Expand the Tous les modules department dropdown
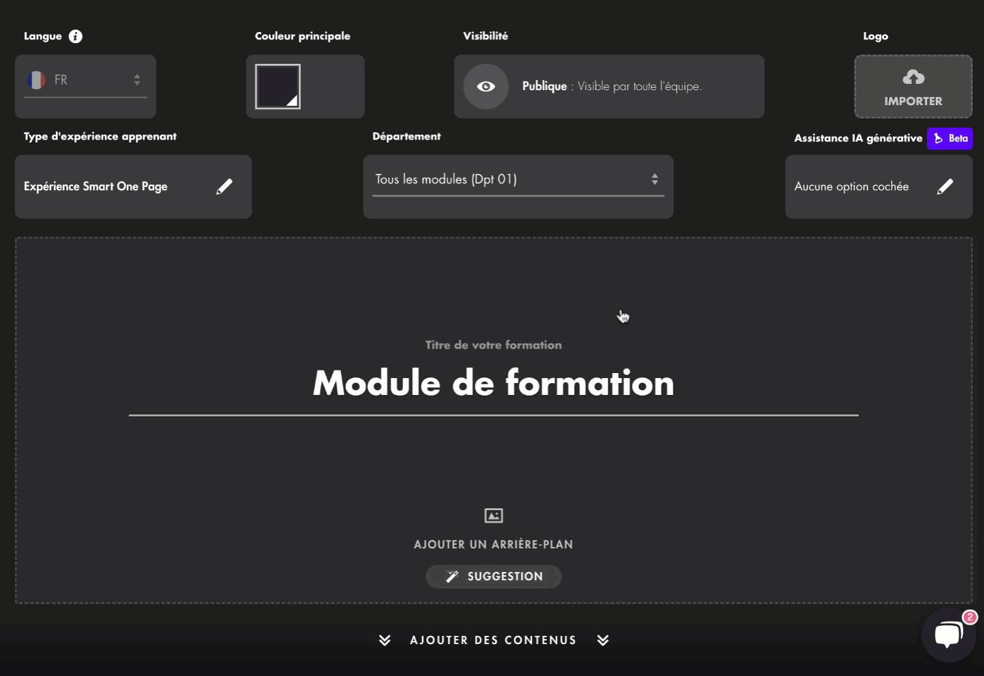This screenshot has width=984, height=676. [x=517, y=180]
